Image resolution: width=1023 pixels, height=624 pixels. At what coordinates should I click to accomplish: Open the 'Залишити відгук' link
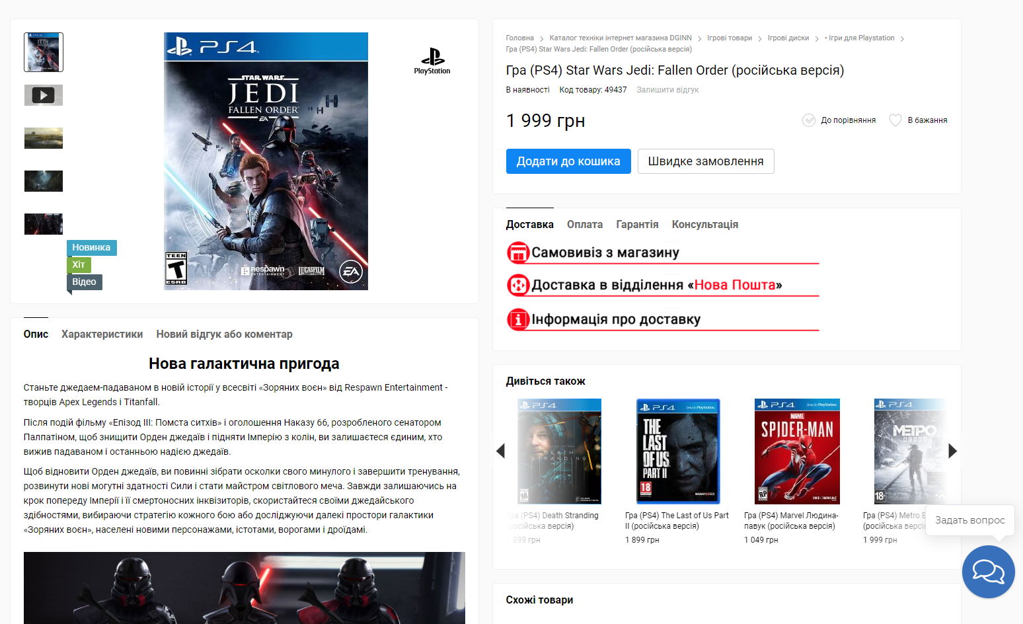(x=667, y=90)
